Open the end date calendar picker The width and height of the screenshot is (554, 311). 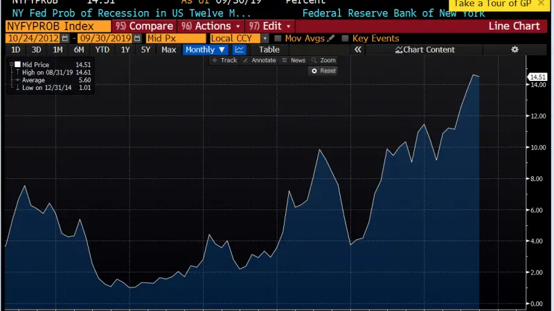pyautogui.click(x=137, y=39)
